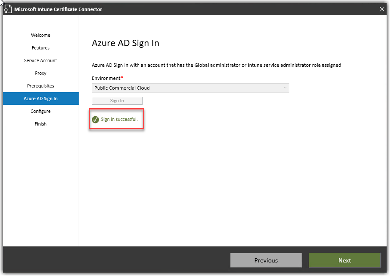The height and width of the screenshot is (276, 390).
Task: Click the Previous button
Action: click(x=266, y=260)
